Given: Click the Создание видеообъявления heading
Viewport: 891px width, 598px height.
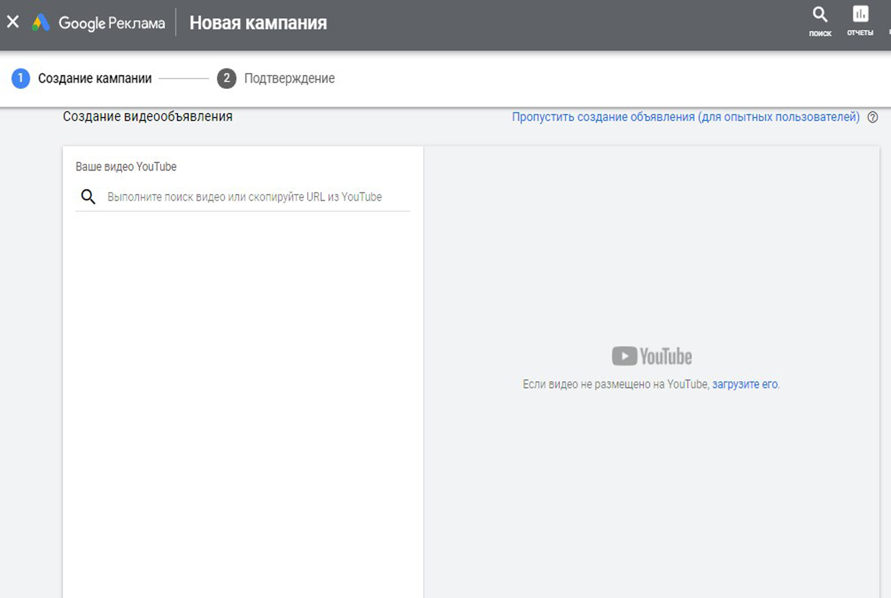Looking at the screenshot, I should click(x=148, y=117).
